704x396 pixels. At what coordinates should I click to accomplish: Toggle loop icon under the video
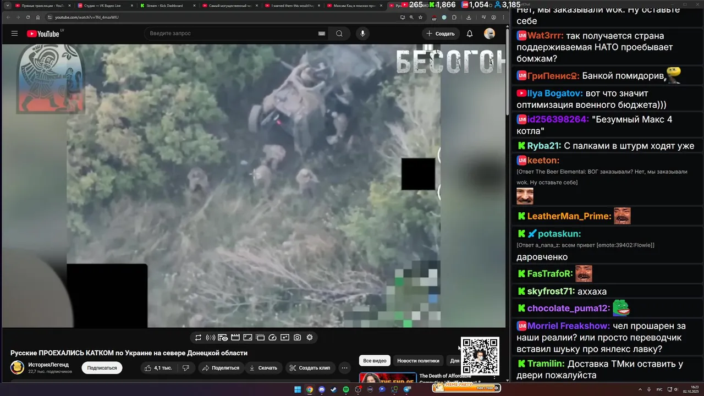(198, 338)
